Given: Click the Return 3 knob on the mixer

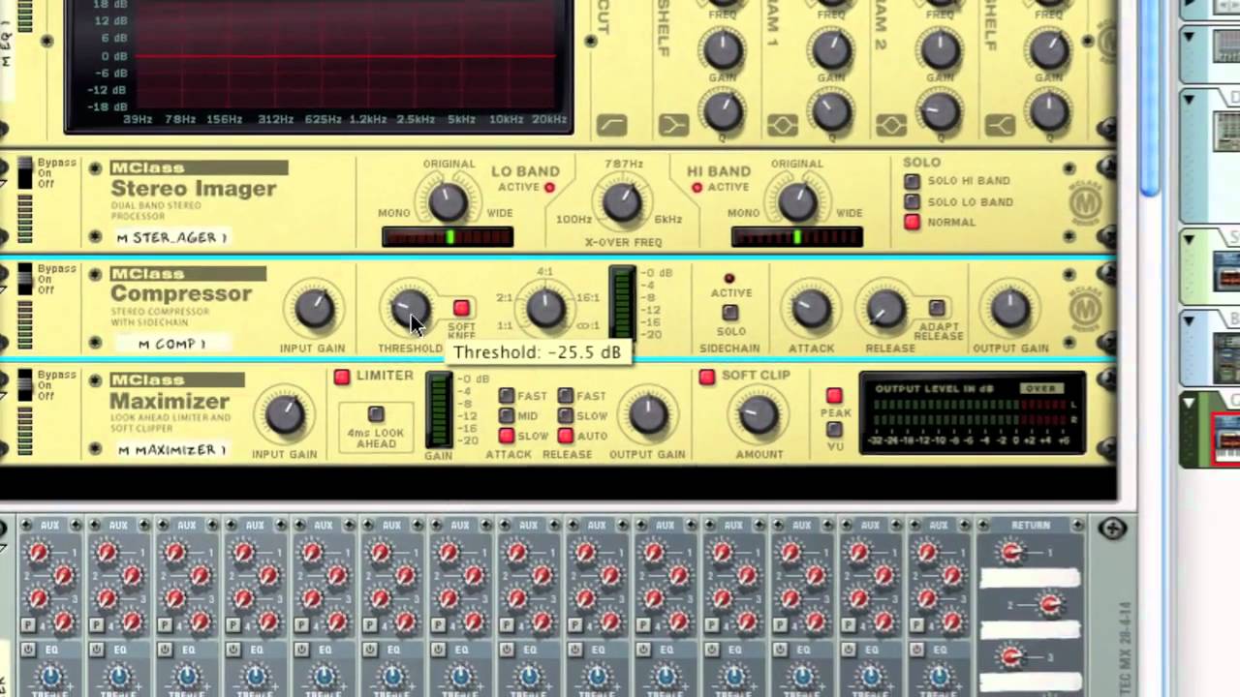Looking at the screenshot, I should click(x=1011, y=657).
